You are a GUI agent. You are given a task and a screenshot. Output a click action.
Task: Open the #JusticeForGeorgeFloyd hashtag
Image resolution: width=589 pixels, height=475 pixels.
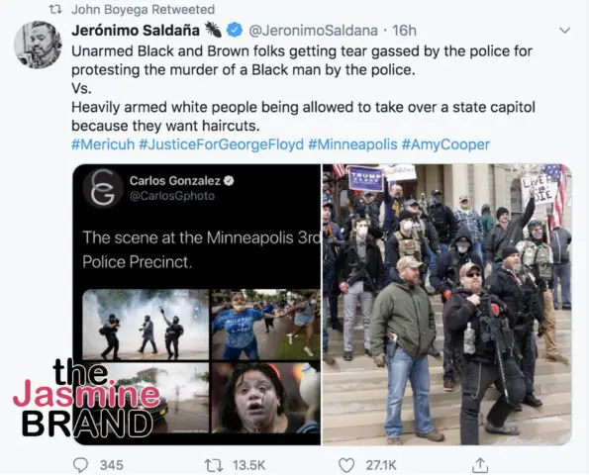pyautogui.click(x=221, y=144)
